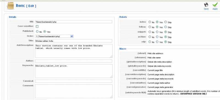Click the Details section heading
The width and height of the screenshot is (220, 100).
click(13, 17)
